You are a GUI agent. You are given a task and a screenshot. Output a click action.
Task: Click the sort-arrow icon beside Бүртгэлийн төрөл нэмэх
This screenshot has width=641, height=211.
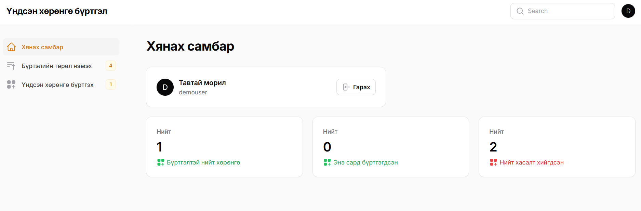click(11, 66)
